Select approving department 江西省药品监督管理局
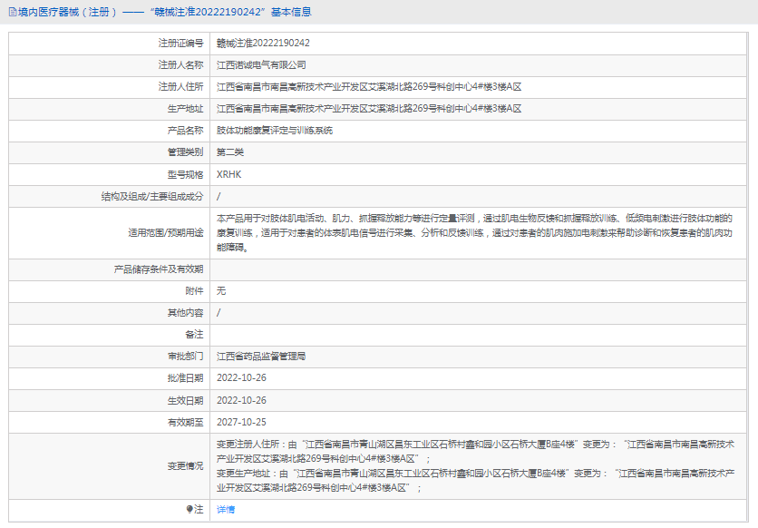Image resolution: width=758 pixels, height=528 pixels. (261, 357)
